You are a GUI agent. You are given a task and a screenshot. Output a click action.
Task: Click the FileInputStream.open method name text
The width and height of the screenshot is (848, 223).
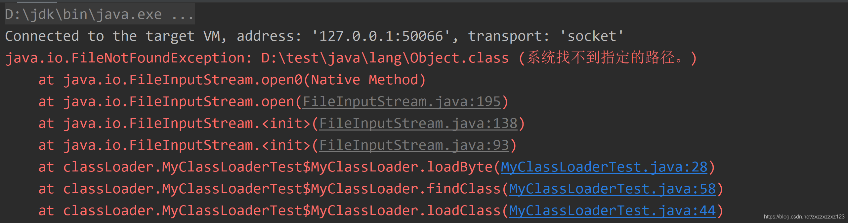pos(179,102)
